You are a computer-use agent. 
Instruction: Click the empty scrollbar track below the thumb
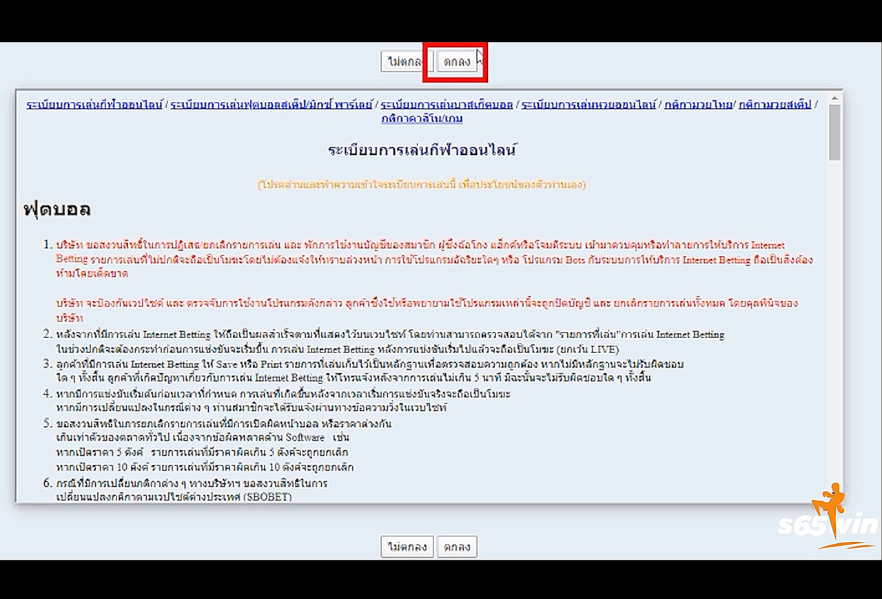click(x=834, y=344)
